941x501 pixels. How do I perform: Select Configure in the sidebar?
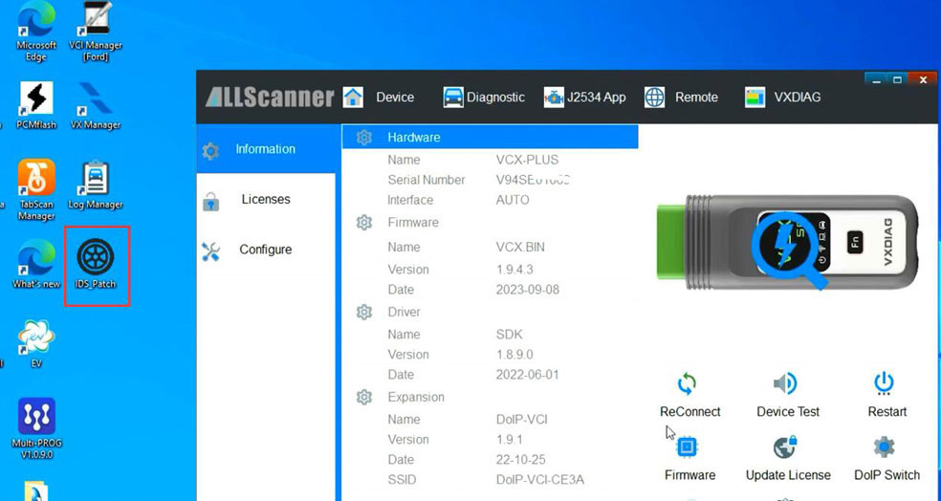tap(265, 250)
